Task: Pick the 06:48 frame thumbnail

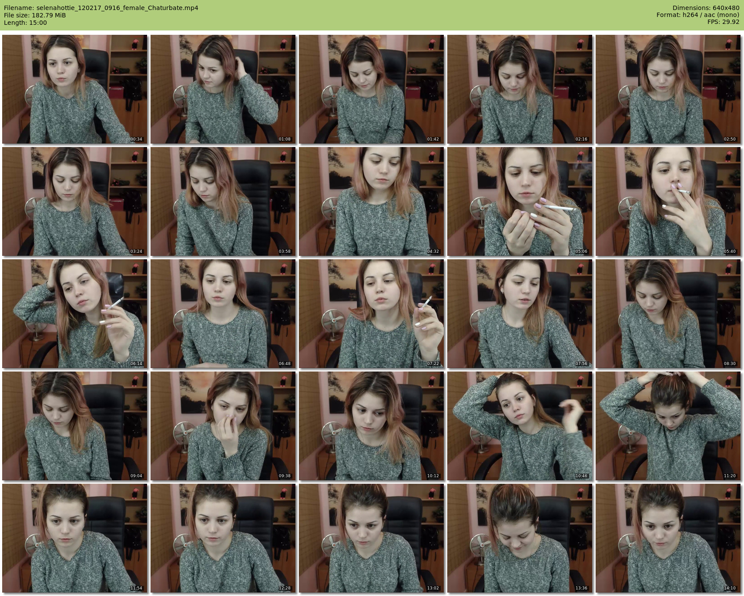Action: [223, 314]
